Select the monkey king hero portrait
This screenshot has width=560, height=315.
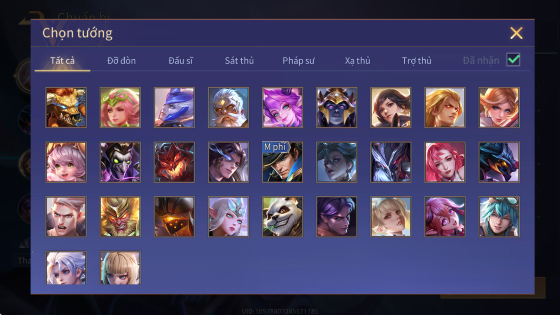[120, 217]
